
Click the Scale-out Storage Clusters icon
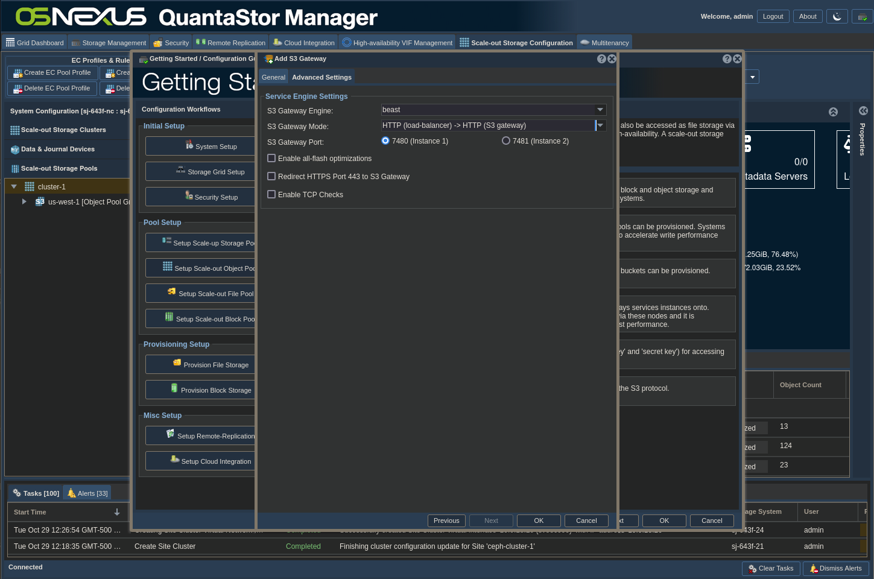[15, 130]
